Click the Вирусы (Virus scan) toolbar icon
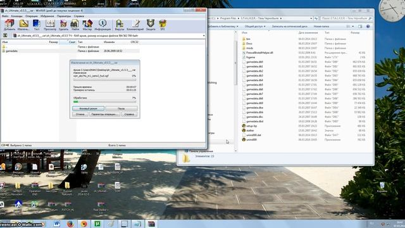Image resolution: width=405 pixels, height=228 pixels. point(120,25)
